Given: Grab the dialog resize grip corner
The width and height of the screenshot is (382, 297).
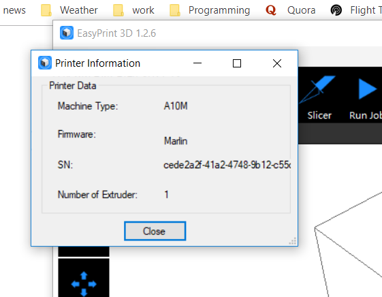Looking at the screenshot, I should [x=293, y=240].
